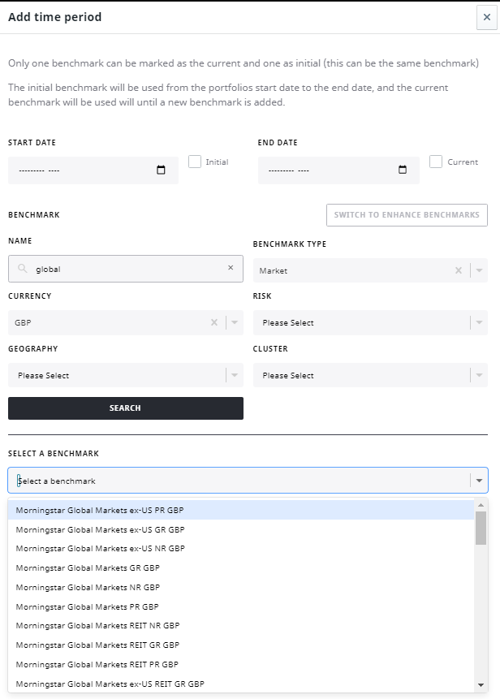Click the magnifier icon in Name field
This screenshot has width=500, height=699.
pos(22,269)
